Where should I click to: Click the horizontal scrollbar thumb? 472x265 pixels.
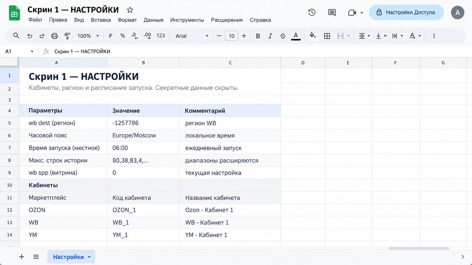click(x=419, y=248)
